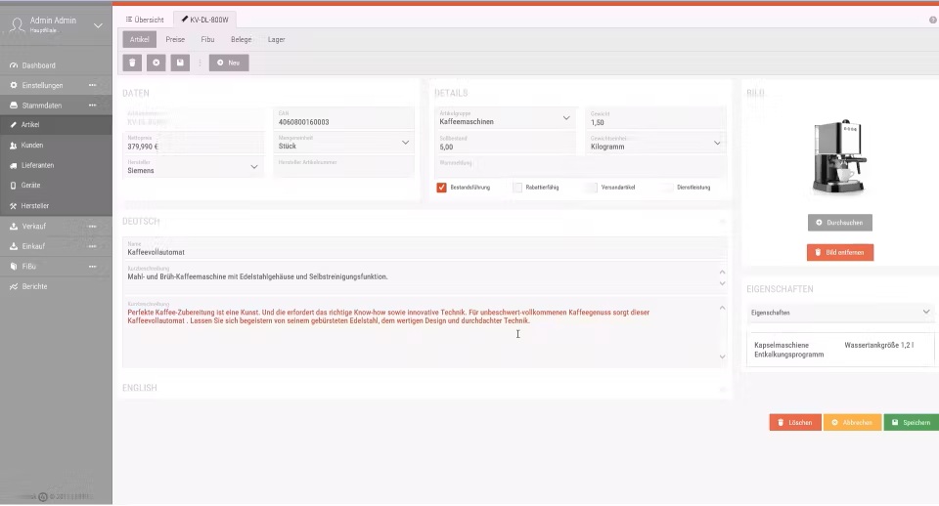Click the FiBu book icon

pos(13,266)
